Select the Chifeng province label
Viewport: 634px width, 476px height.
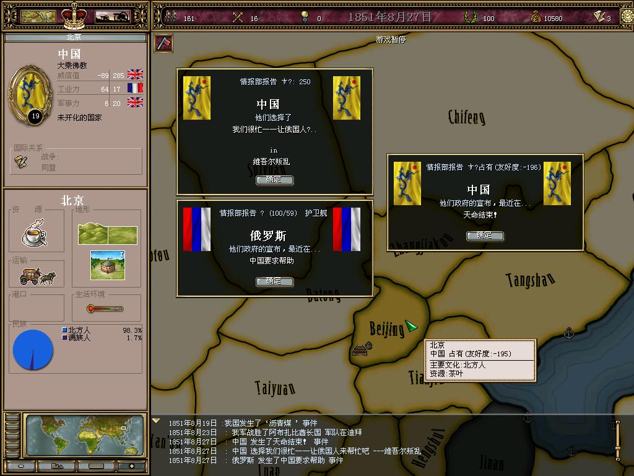pyautogui.click(x=467, y=117)
